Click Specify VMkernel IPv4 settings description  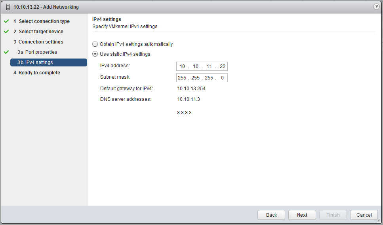(x=126, y=26)
